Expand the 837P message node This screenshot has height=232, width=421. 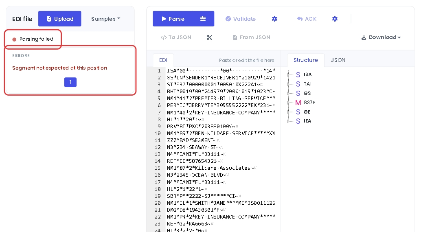point(289,103)
